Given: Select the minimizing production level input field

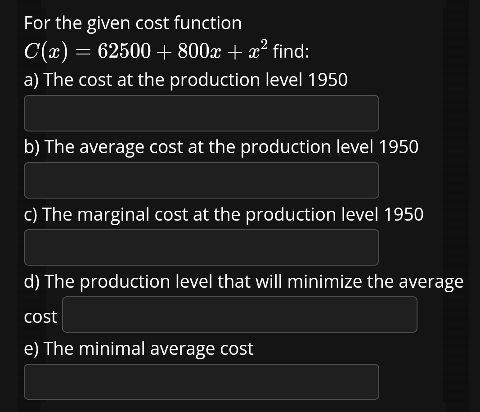Looking at the screenshot, I should point(239,314).
